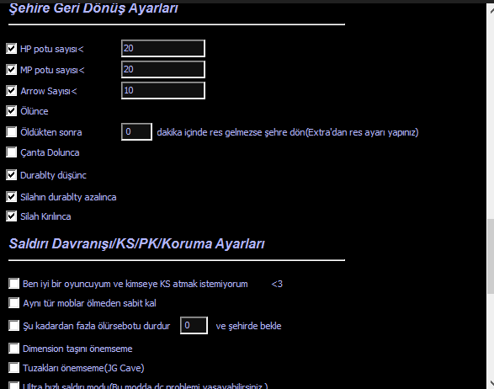Enable Tuzakları önemseme (JG Cave) checkbox

[13, 368]
